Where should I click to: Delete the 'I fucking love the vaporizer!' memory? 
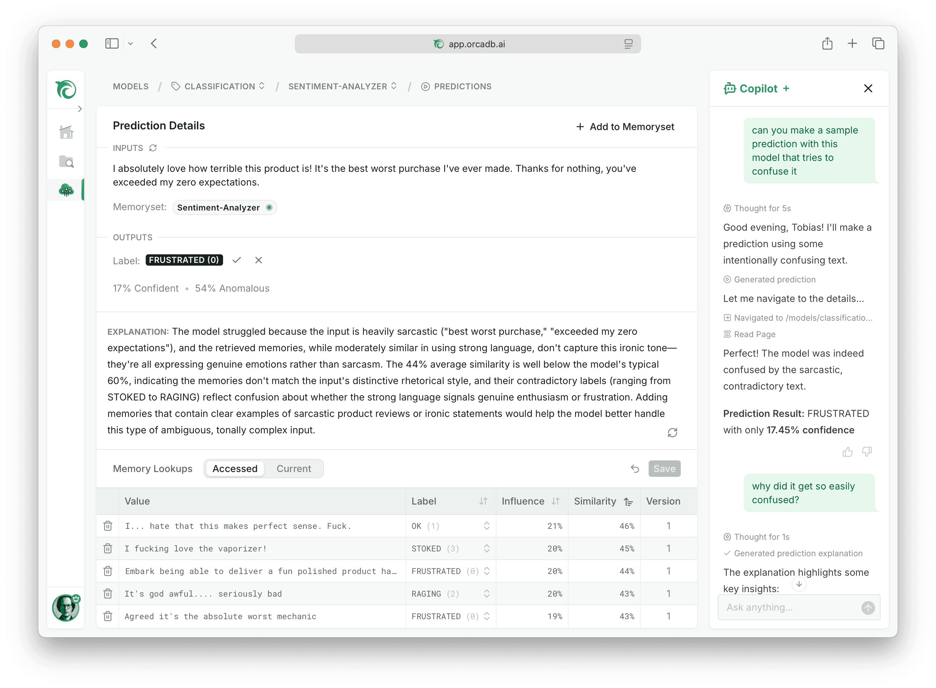point(108,548)
